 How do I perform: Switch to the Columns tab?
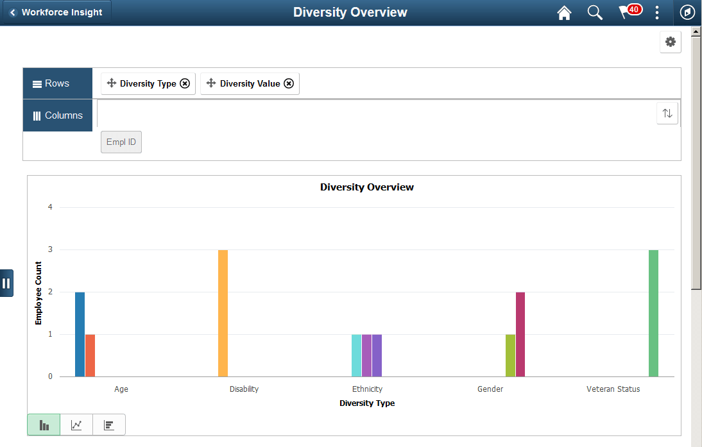pyautogui.click(x=57, y=115)
